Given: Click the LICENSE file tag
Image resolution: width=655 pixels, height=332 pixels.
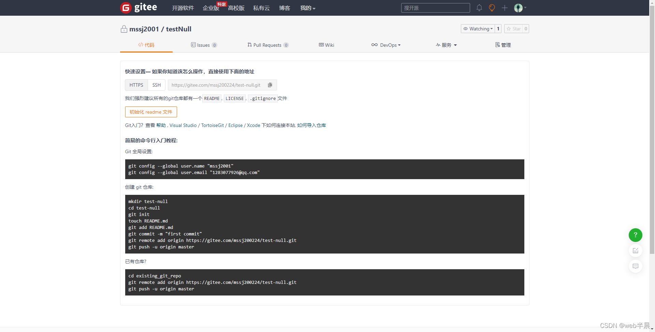Looking at the screenshot, I should pos(235,99).
